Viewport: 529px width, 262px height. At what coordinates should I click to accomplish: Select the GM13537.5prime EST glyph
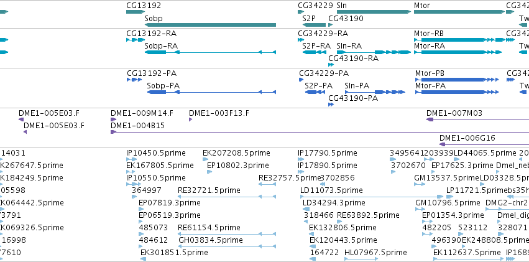(420, 184)
